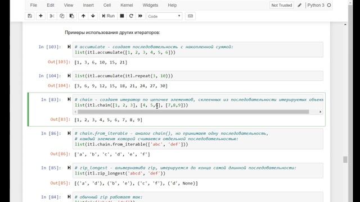The image size is (360, 202).
Task: Paste cells below icon
Action: tap(71, 16)
